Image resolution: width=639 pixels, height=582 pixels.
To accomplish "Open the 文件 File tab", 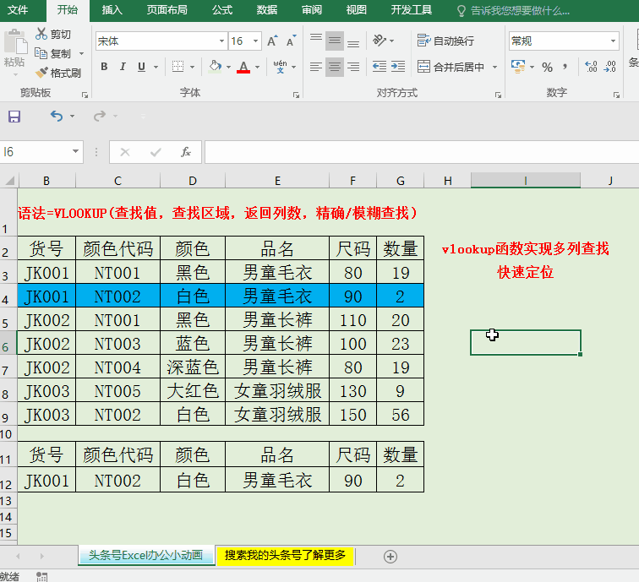I will (x=19, y=10).
